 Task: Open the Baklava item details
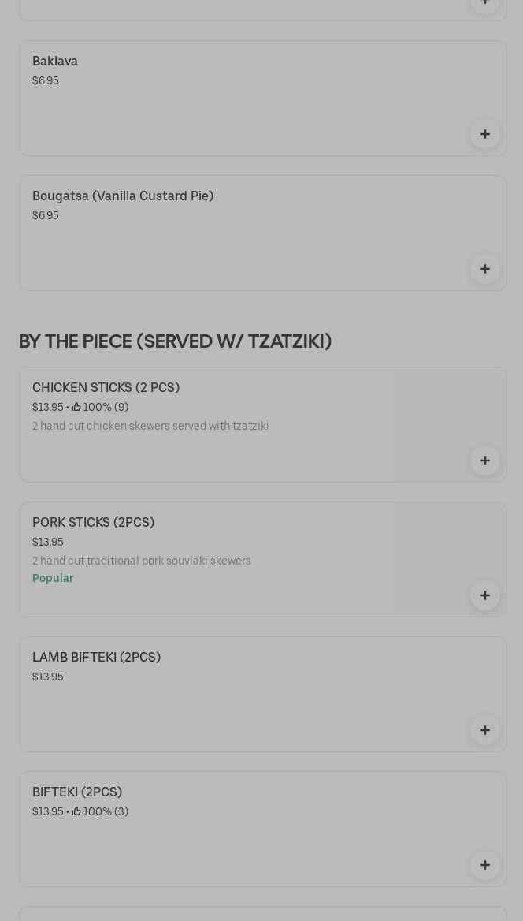(x=55, y=62)
